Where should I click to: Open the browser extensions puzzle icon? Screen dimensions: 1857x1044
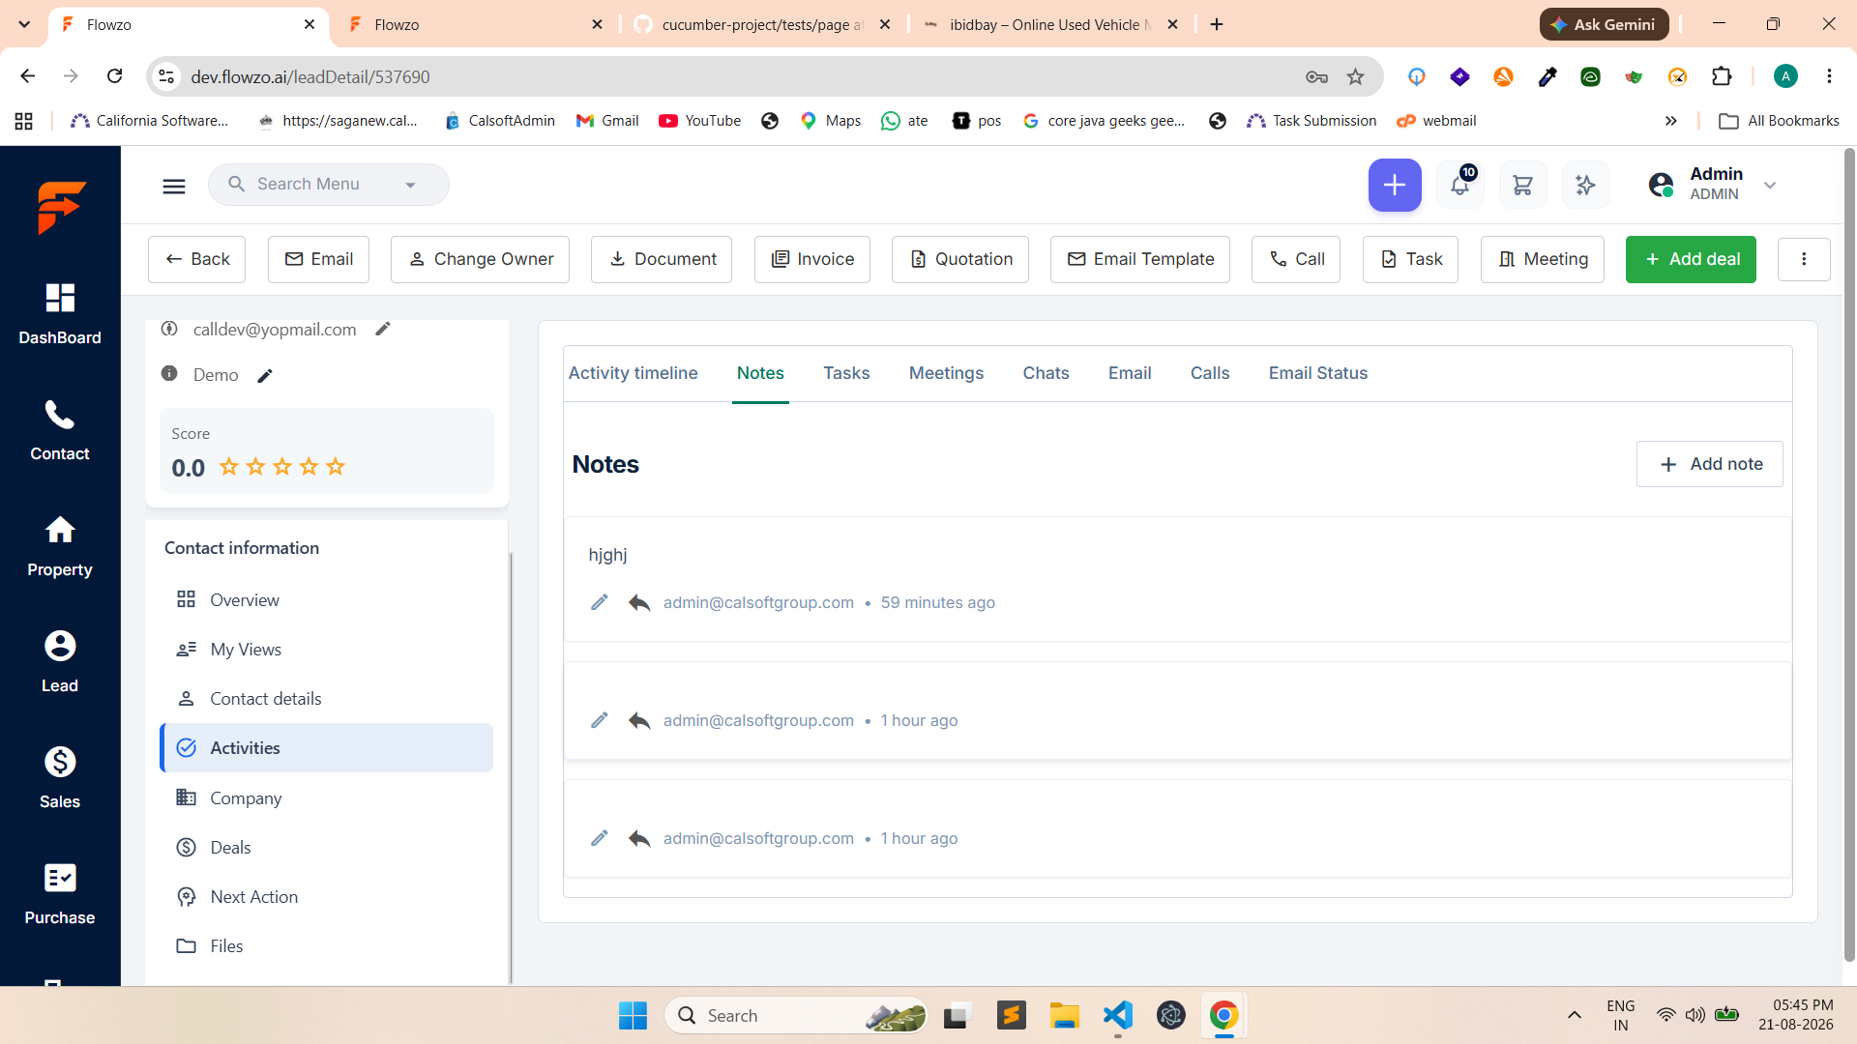point(1722,76)
